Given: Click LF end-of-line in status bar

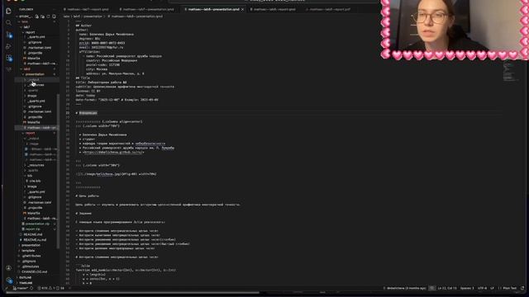Looking at the screenshot, I should (492, 288).
